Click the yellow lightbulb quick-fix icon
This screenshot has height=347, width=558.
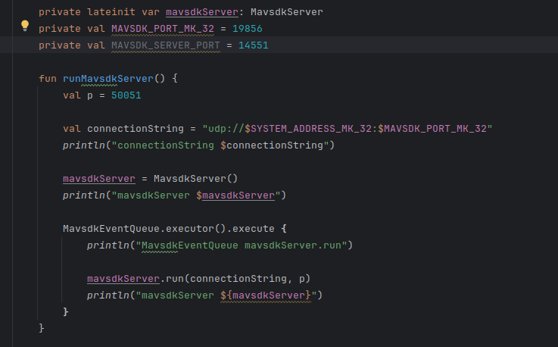[x=24, y=26]
